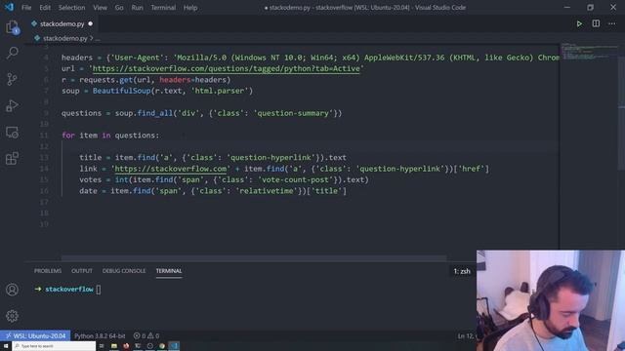Open 'https://stackoverflow.com' link on line 14
625x351 pixels.
(x=171, y=169)
